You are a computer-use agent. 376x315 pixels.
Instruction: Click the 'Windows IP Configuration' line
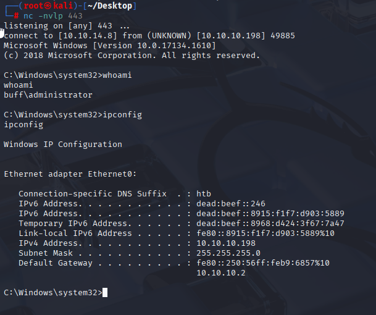click(63, 144)
